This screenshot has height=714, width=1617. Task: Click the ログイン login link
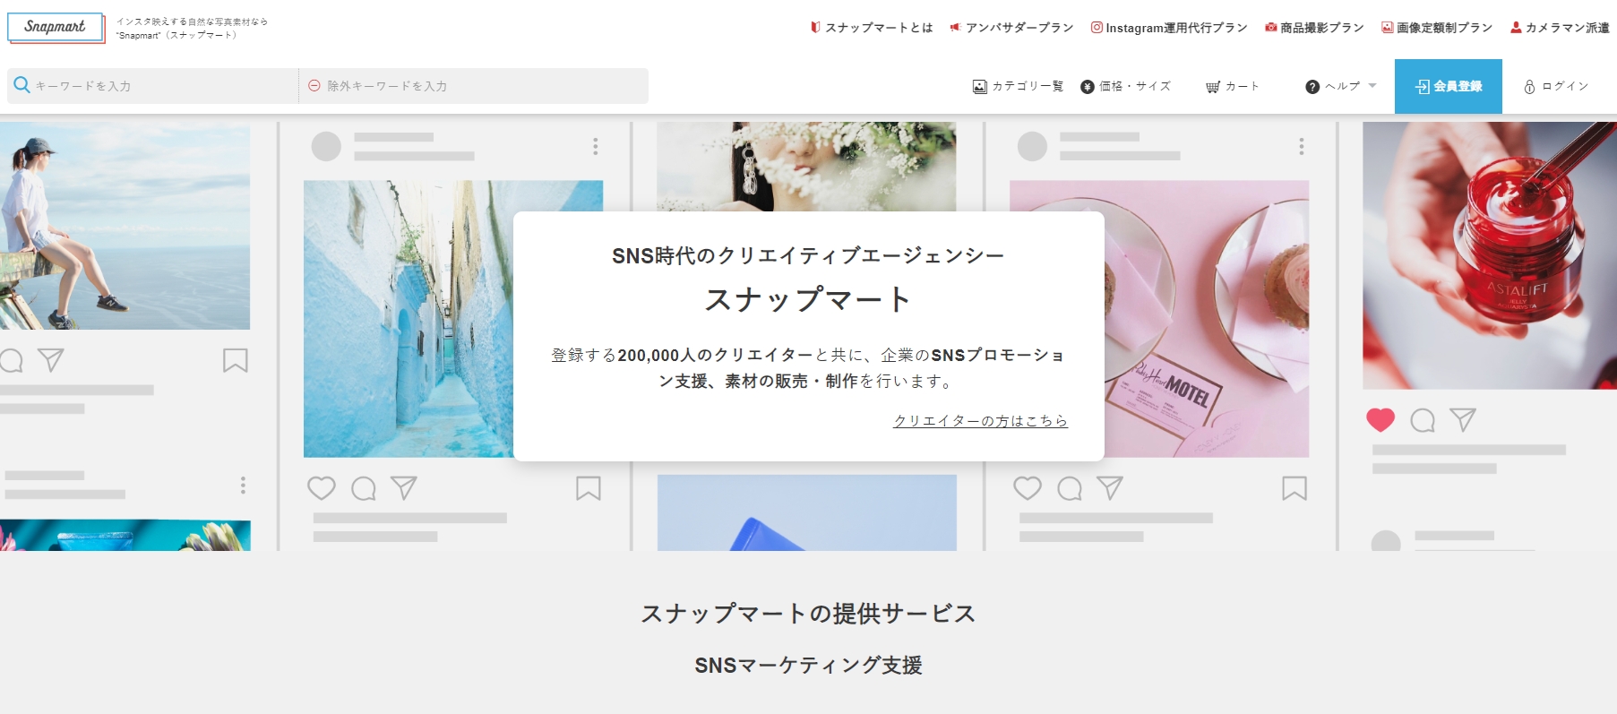[x=1556, y=86]
